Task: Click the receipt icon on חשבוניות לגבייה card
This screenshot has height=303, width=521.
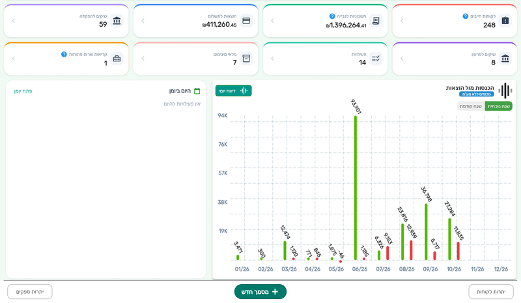Action: [x=376, y=21]
